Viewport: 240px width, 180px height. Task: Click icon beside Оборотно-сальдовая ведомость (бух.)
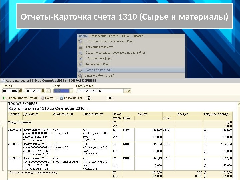pos(80,41)
